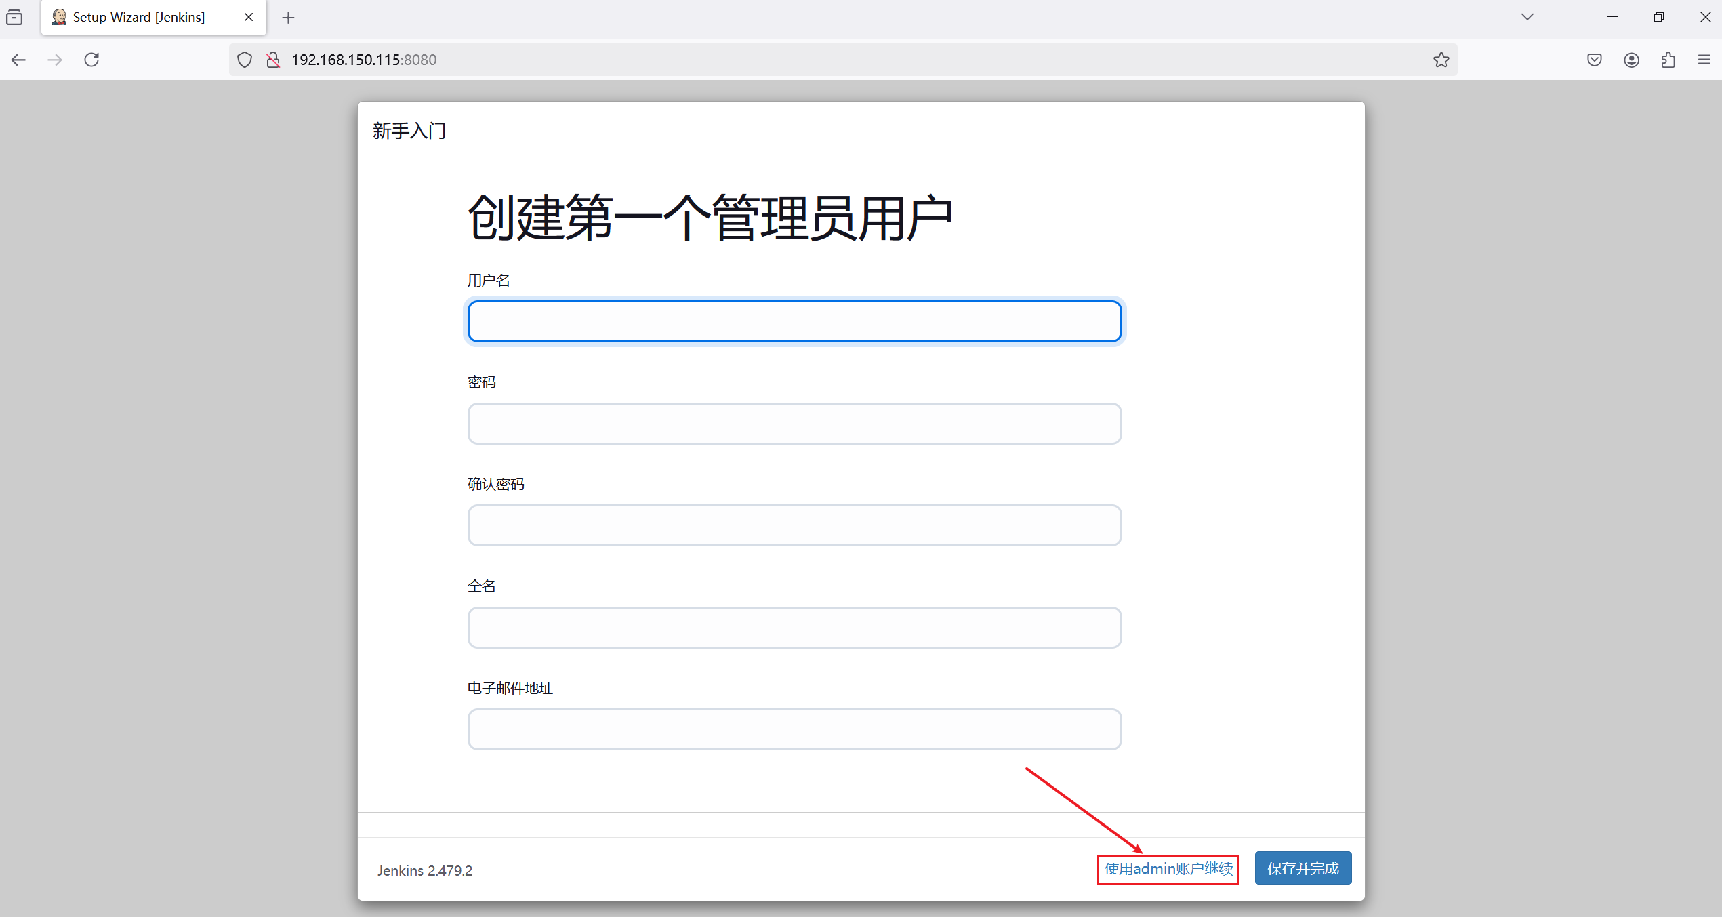1722x917 pixels.
Task: Click the browser forward arrow
Action: pos(55,60)
